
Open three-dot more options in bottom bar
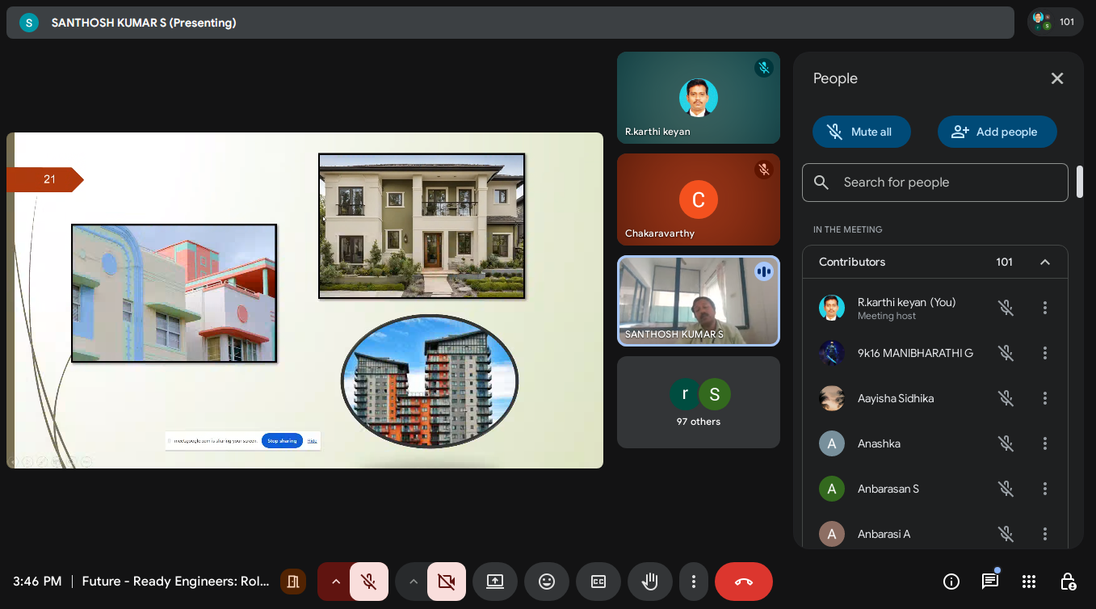click(x=693, y=582)
